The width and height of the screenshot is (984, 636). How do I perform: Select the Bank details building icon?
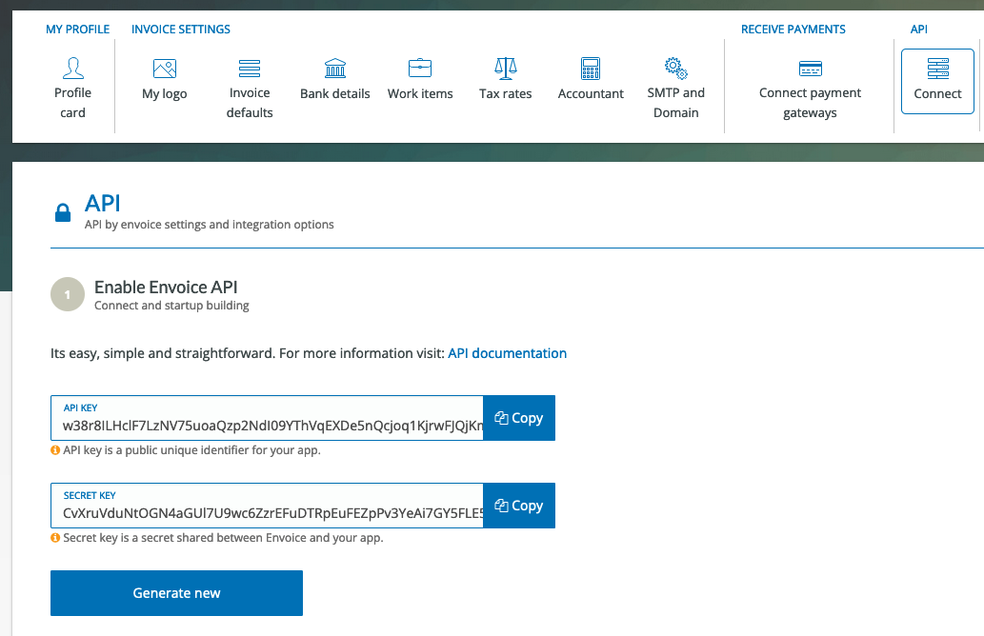[335, 69]
